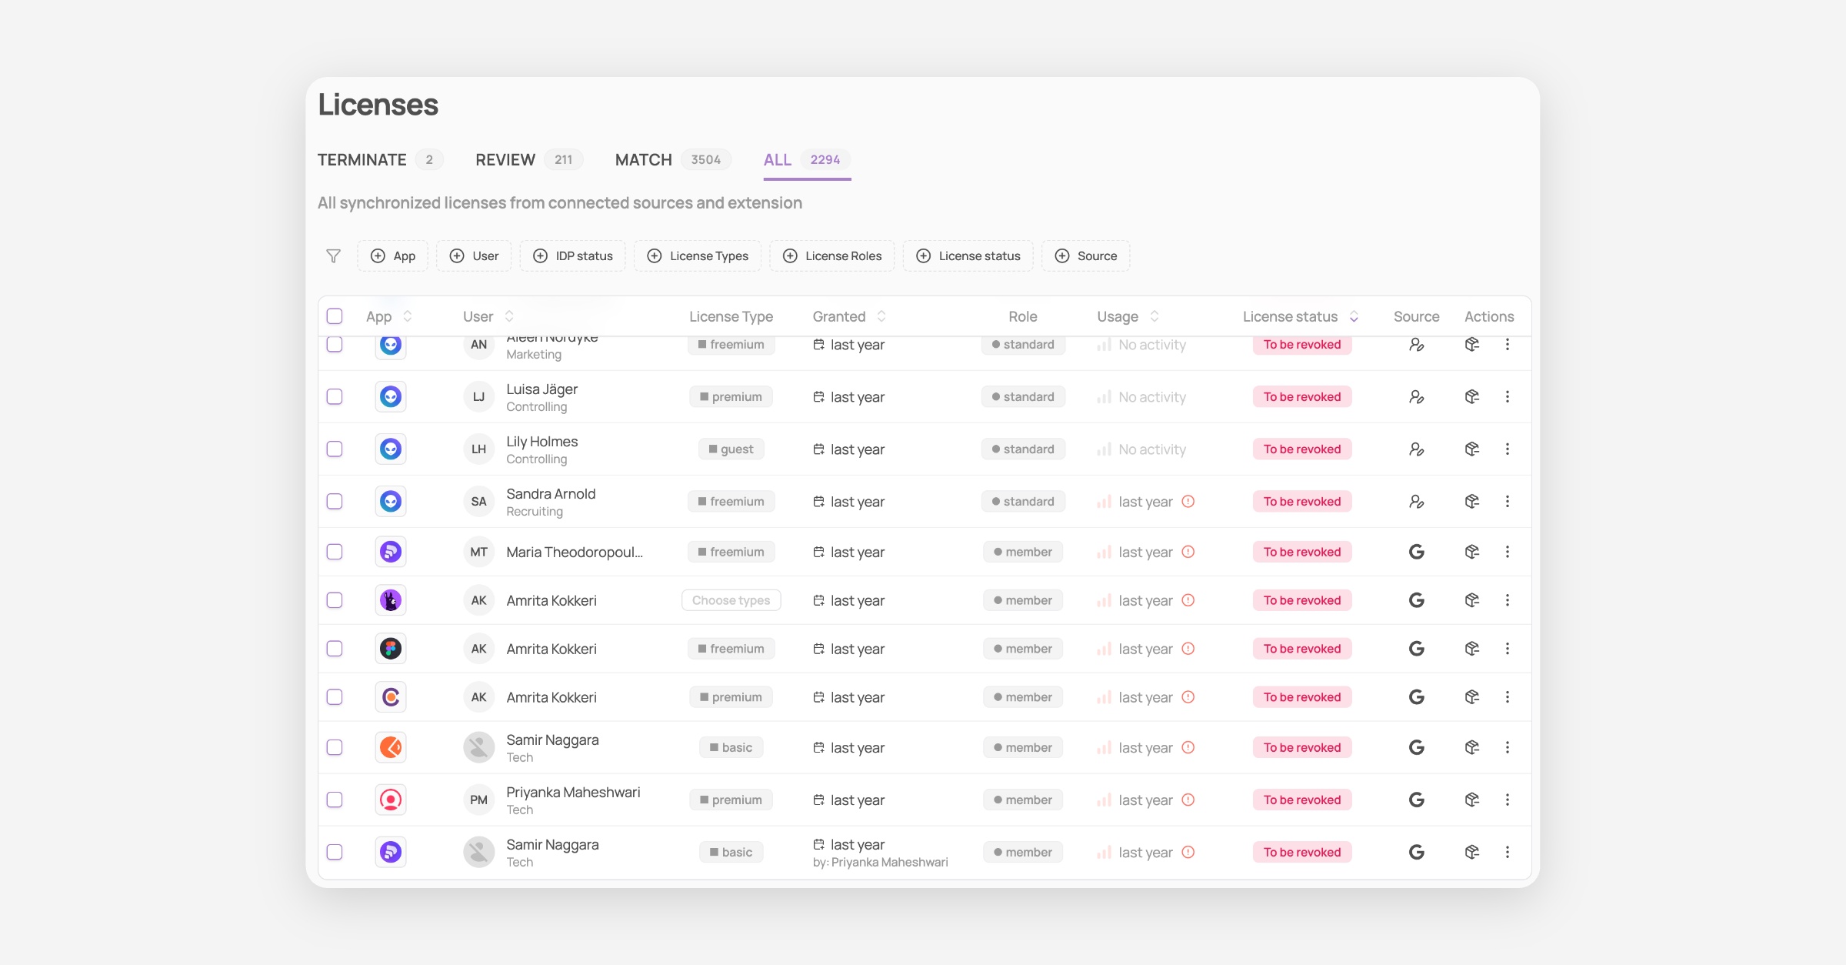Viewport: 1846px width, 965px height.
Task: Click app icon in Priyanka Maheshwari row
Action: click(x=391, y=800)
